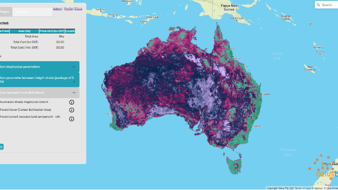Open the EULA link

point(79,9)
